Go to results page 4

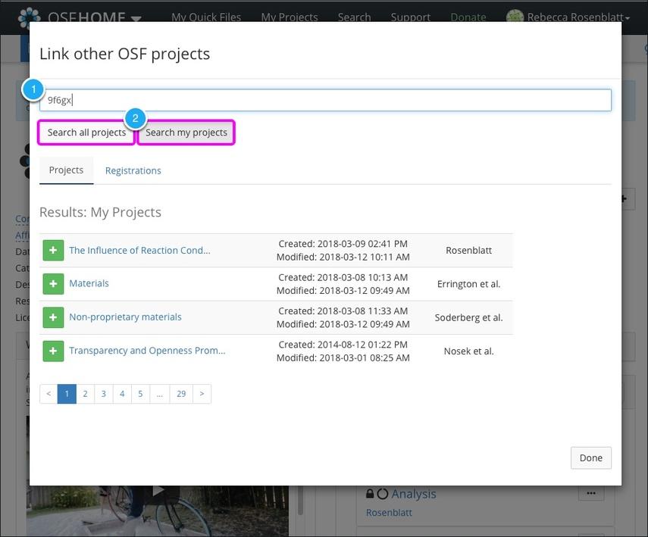click(122, 394)
